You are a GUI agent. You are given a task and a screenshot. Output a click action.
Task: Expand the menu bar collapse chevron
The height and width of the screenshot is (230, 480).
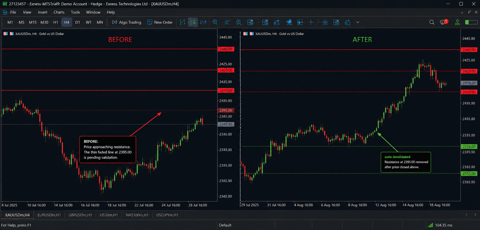point(462,12)
